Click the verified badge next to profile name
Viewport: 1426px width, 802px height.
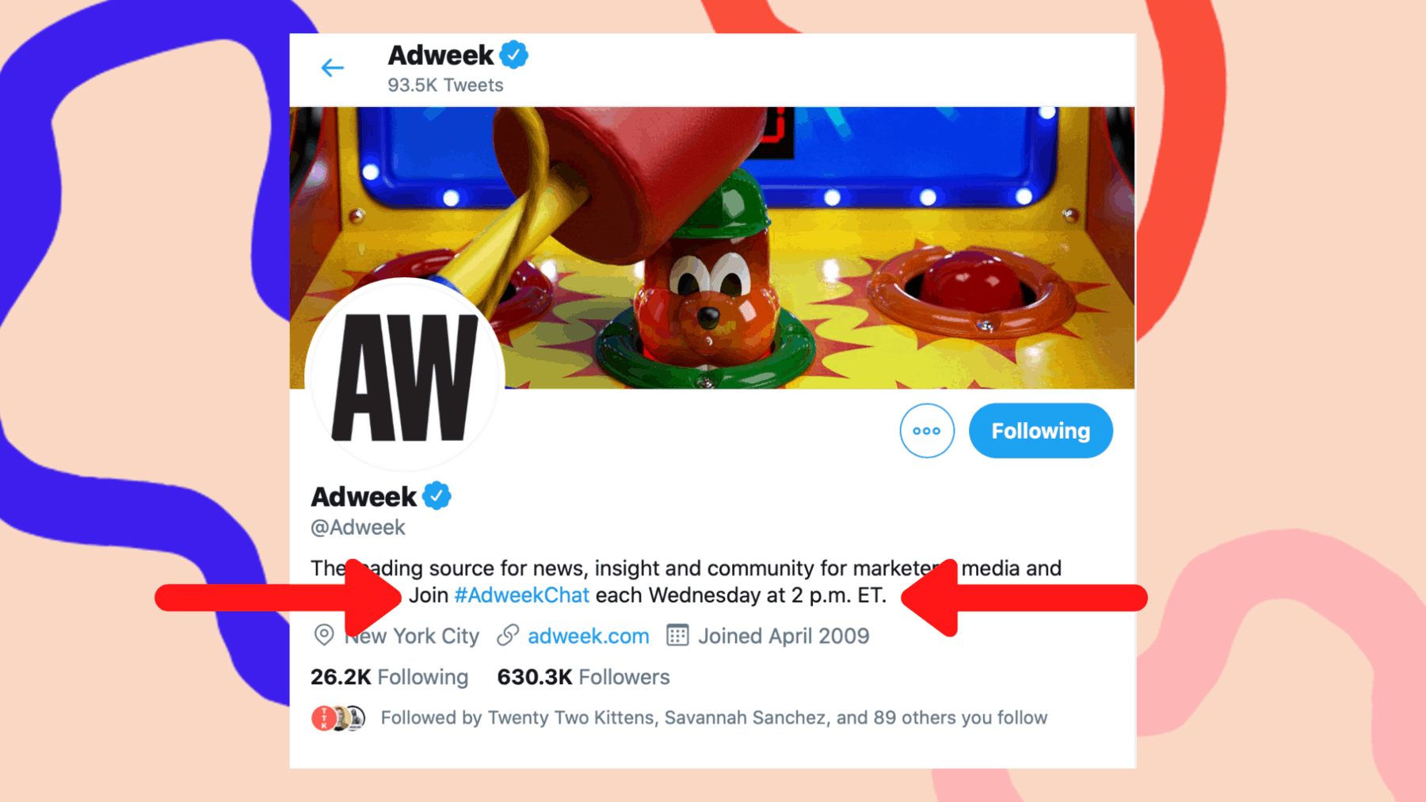tap(437, 496)
